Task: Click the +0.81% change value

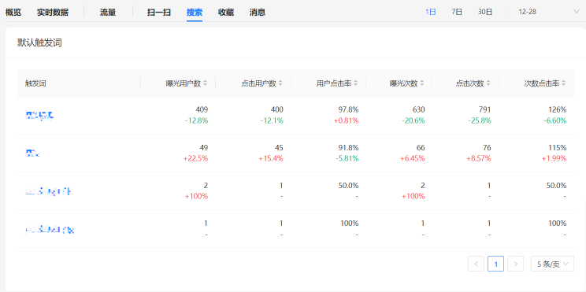Action: (347, 120)
